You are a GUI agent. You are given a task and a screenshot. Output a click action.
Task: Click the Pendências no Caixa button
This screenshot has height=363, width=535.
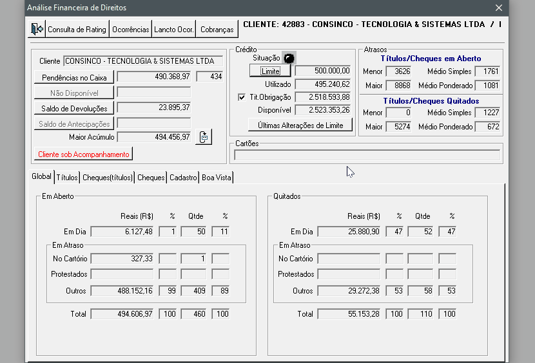[x=74, y=77]
